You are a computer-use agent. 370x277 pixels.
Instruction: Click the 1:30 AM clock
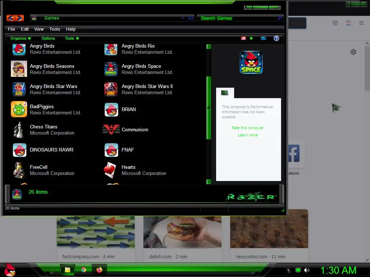pyautogui.click(x=338, y=271)
